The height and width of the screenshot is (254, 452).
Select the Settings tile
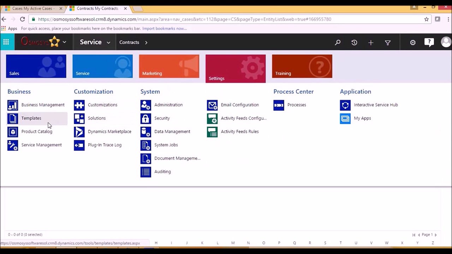click(x=236, y=69)
